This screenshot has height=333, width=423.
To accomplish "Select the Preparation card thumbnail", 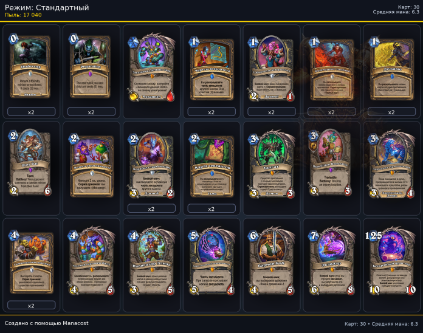I will 91,66.
